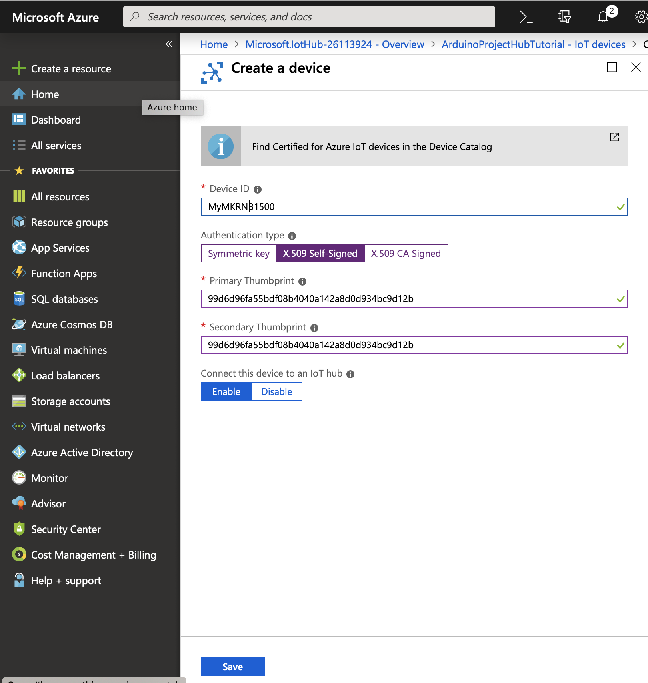648x683 pixels.
Task: Collapse the FAVORITES section
Action: 52,170
